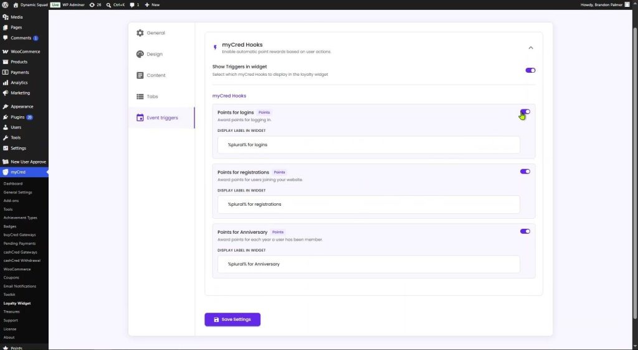Open the Toolkit submenu item
The height and width of the screenshot is (350, 638).
(x=9, y=295)
